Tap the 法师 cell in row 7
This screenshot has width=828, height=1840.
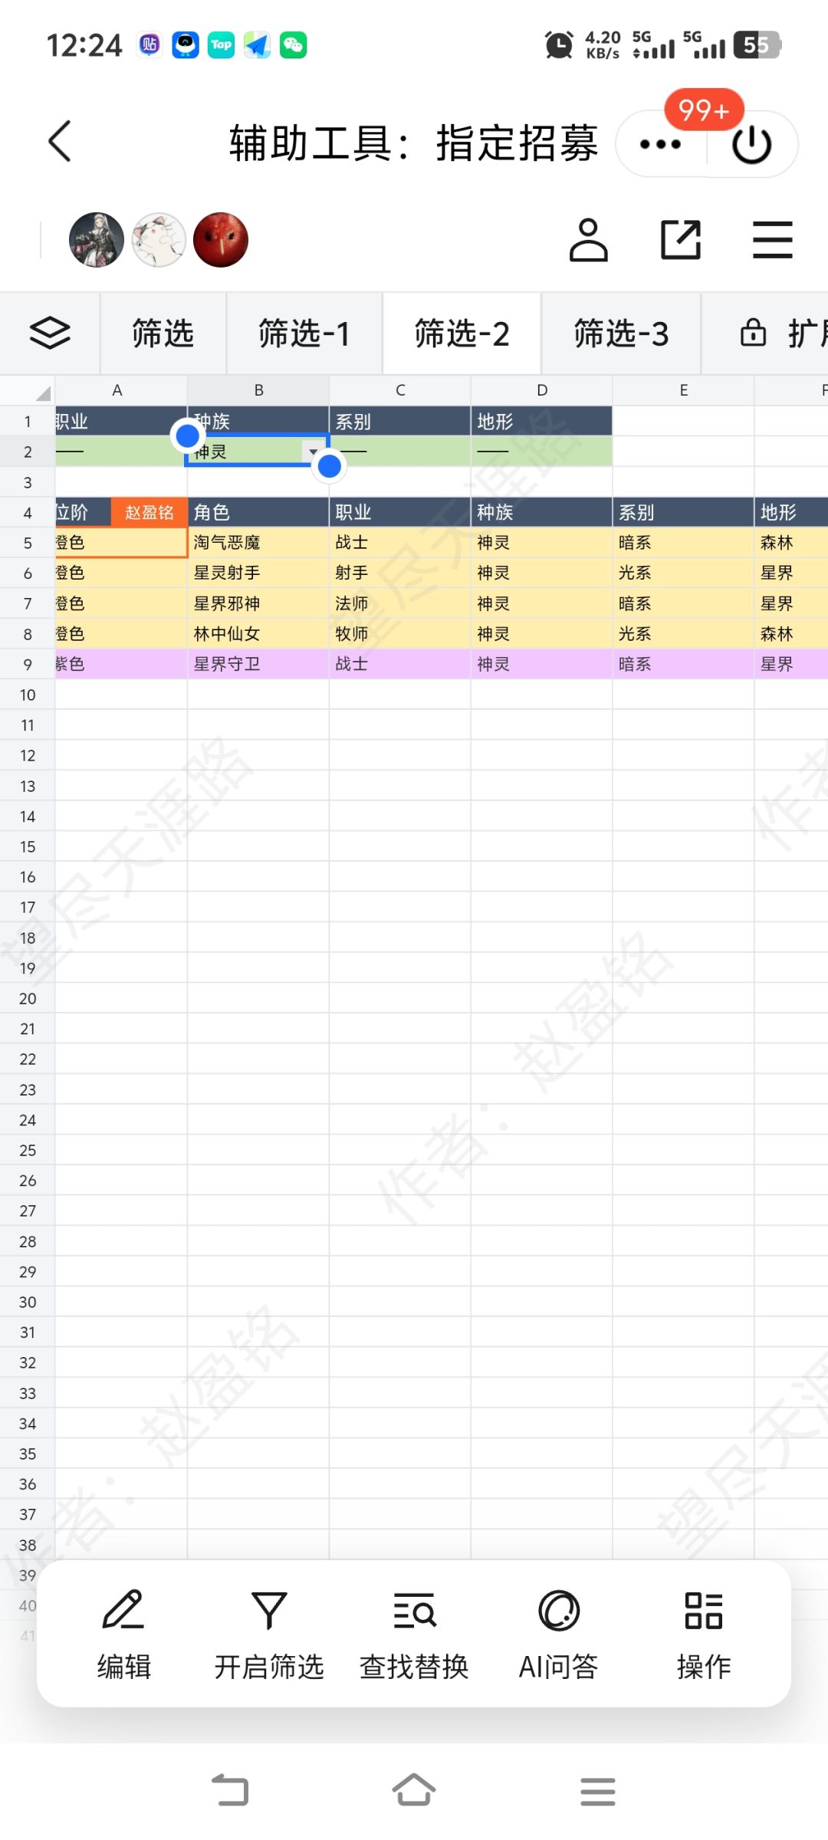[x=400, y=603]
